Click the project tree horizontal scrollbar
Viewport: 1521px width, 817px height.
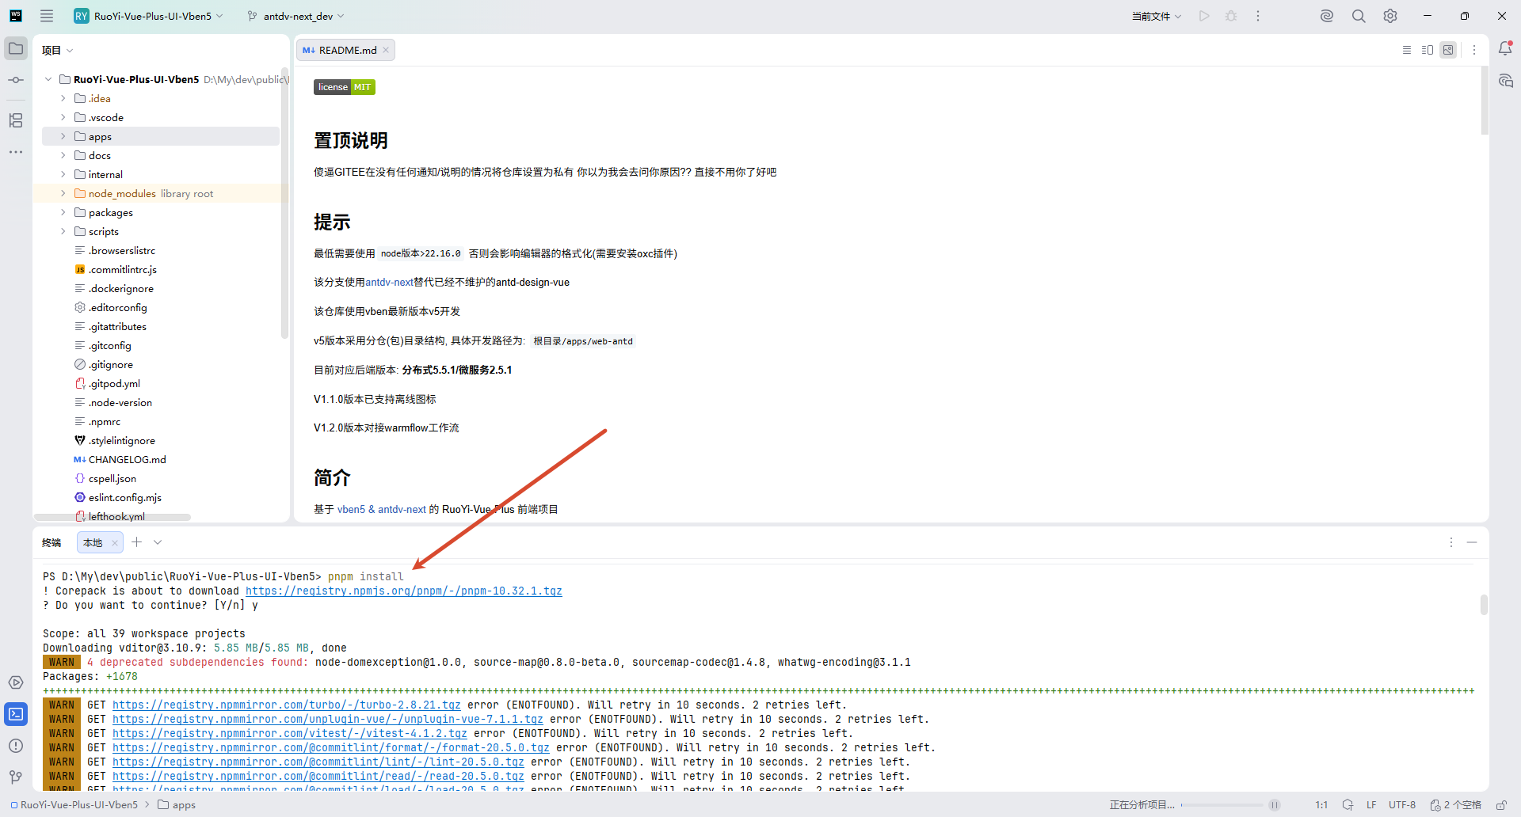pos(119,518)
